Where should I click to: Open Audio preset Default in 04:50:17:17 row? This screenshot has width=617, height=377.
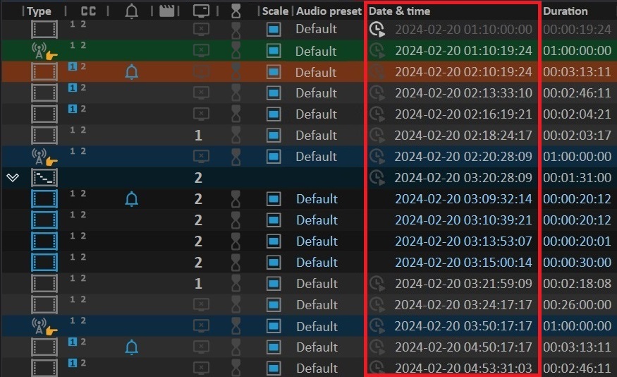(x=317, y=347)
